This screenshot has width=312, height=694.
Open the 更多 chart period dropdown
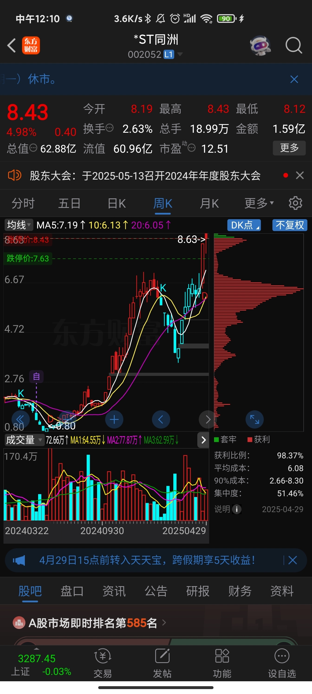(259, 203)
